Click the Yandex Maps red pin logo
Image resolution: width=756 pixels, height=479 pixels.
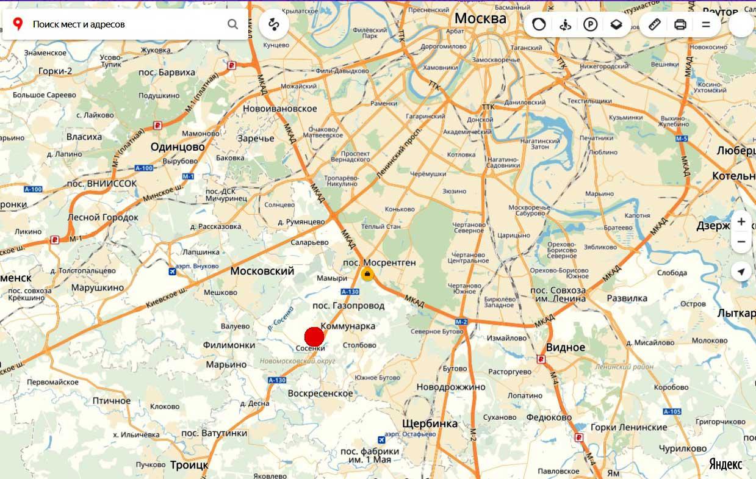[18, 24]
